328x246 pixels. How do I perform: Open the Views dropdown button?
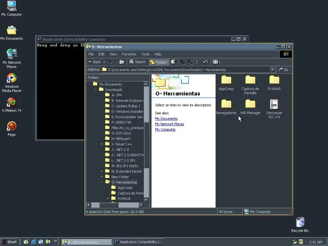pos(217,62)
